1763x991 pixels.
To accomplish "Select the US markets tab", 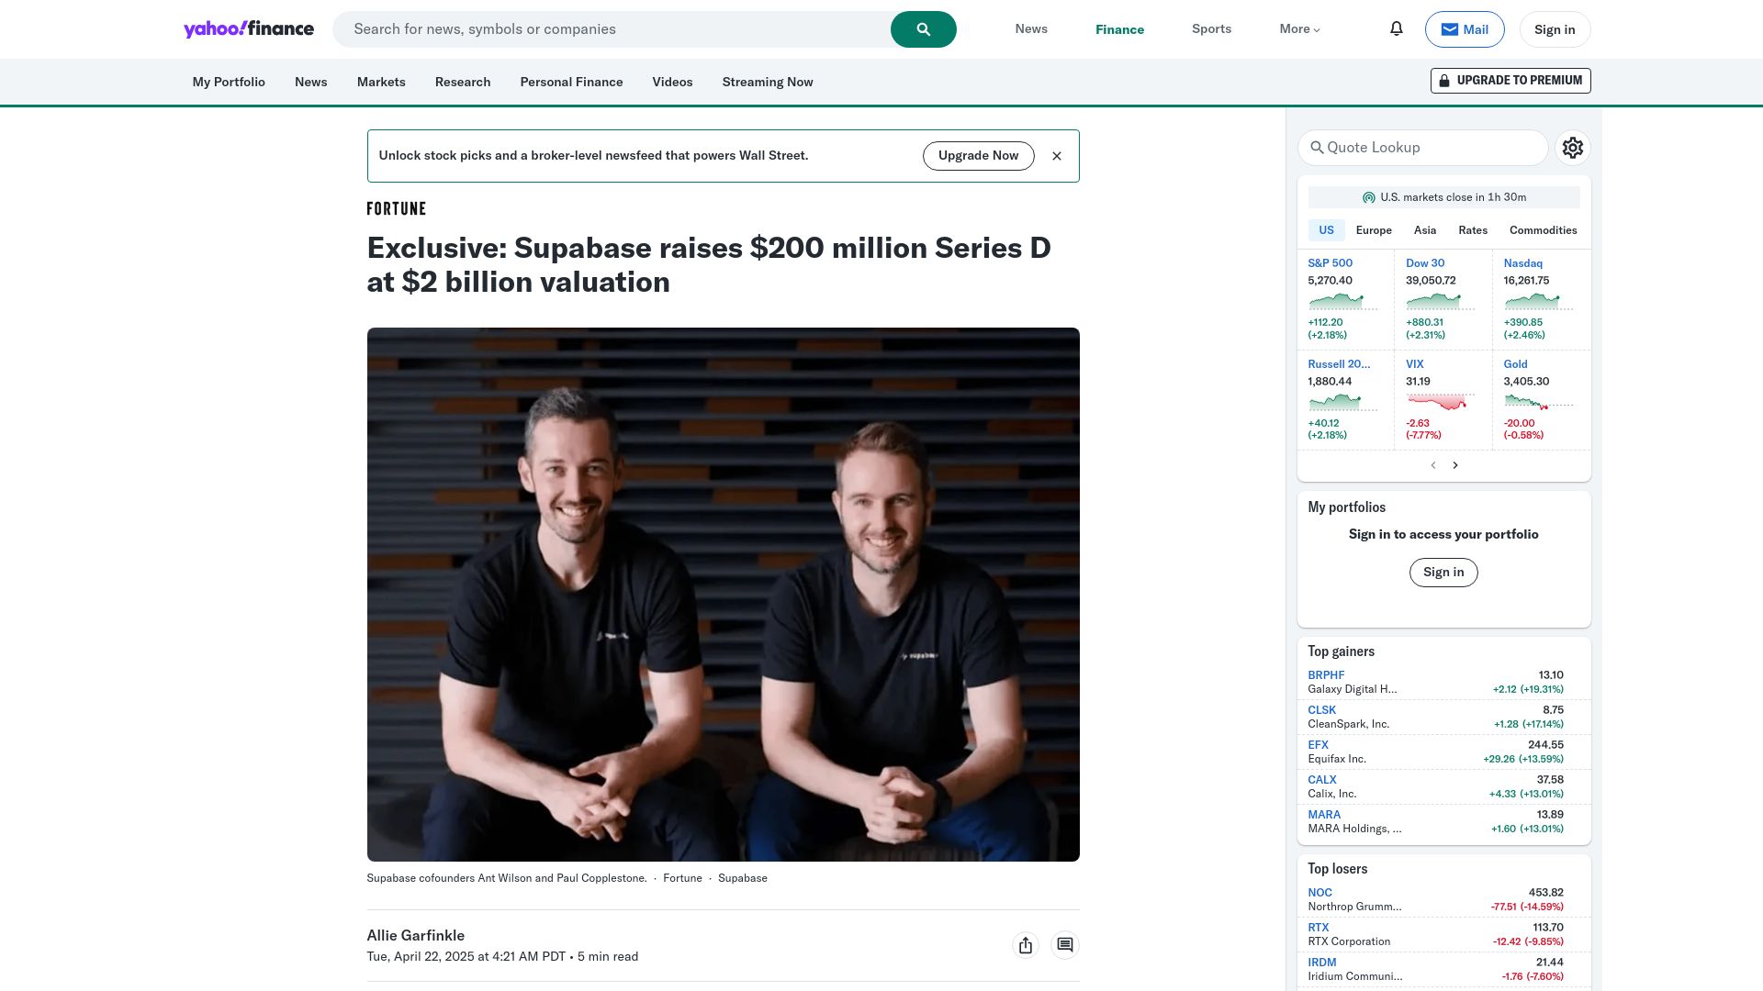I will [x=1326, y=230].
